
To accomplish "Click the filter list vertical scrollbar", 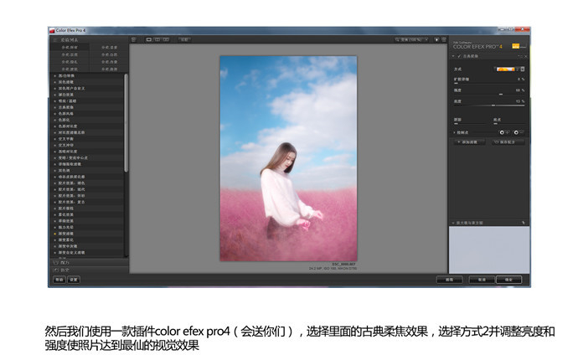I will (x=126, y=122).
